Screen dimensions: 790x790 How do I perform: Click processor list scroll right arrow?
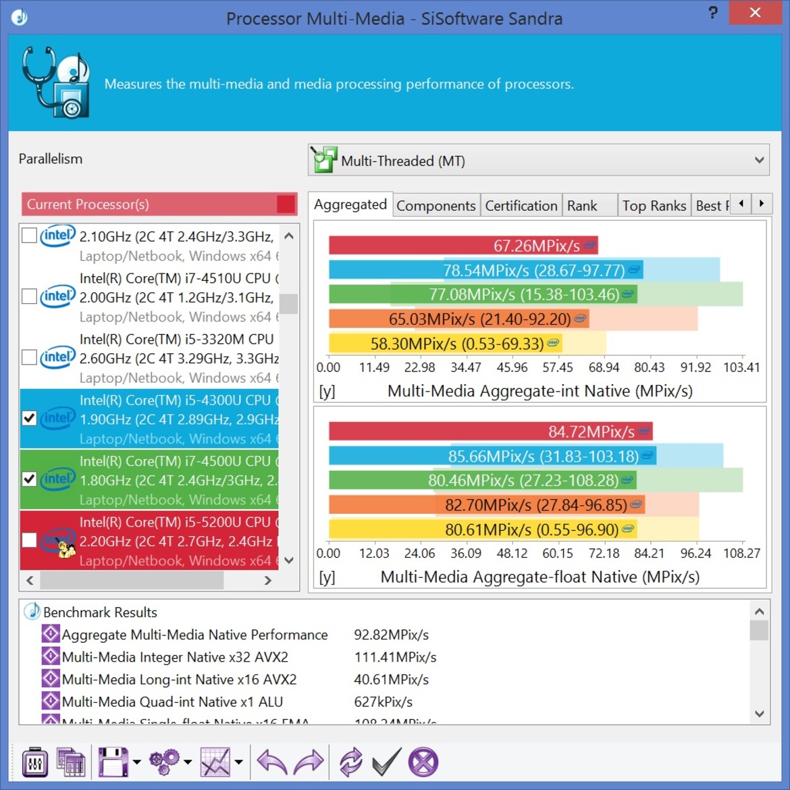click(268, 581)
